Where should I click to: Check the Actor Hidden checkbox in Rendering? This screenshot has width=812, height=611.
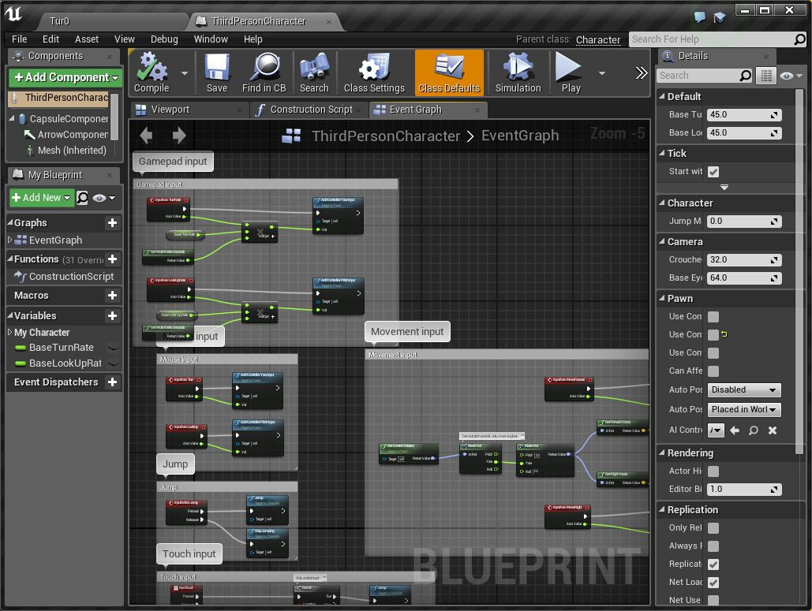[x=713, y=471]
